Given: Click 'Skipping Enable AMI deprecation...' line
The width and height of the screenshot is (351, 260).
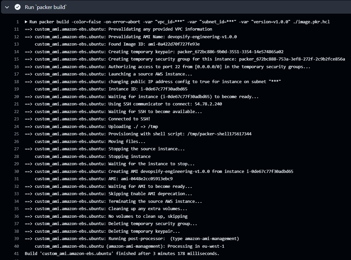Looking at the screenshot, I should (x=108, y=194).
